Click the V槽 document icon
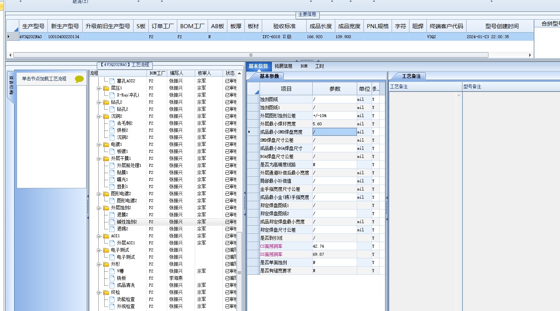Screen dimensions: 560x311 pyautogui.click(x=112, y=271)
